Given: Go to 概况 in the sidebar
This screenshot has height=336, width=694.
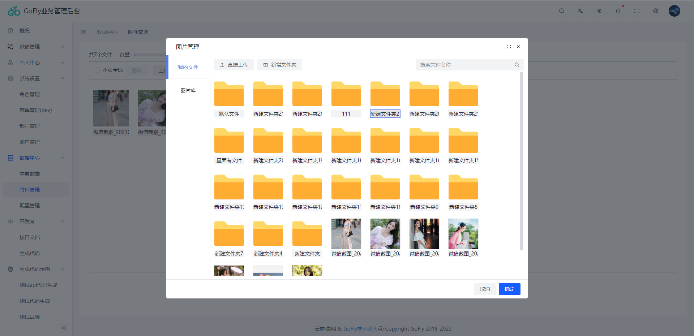Looking at the screenshot, I should (36, 31).
